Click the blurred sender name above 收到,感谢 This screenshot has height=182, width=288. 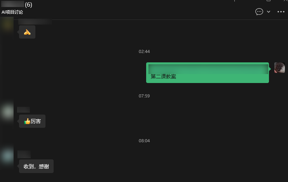(24, 154)
